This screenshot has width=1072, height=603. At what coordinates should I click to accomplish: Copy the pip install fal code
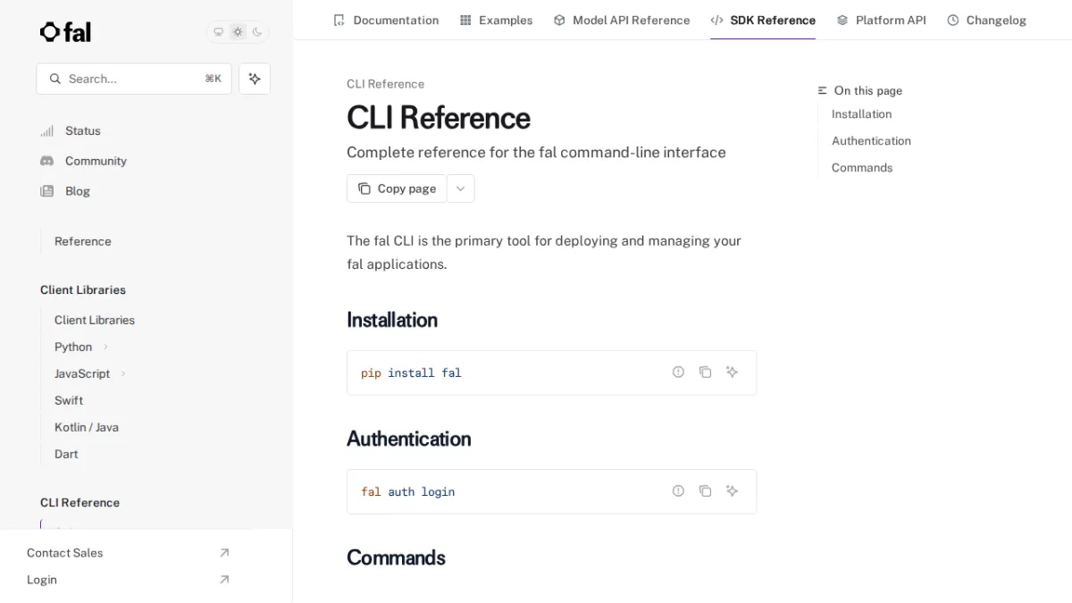point(705,372)
